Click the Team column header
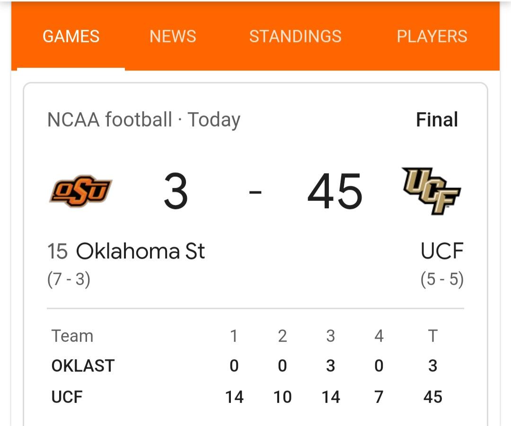 (x=72, y=336)
